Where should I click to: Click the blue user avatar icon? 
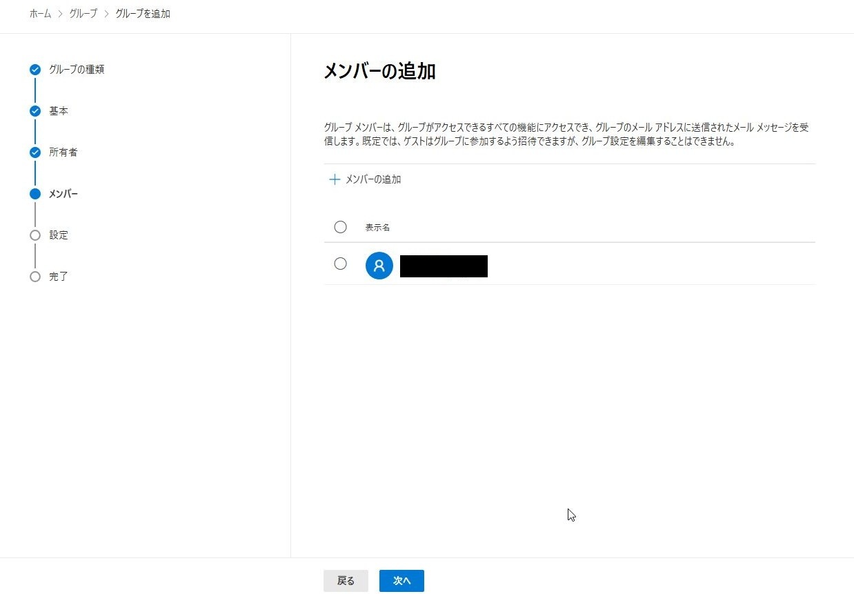[x=379, y=266]
